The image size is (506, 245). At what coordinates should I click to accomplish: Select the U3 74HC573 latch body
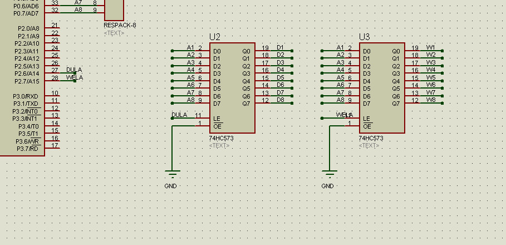click(x=381, y=88)
